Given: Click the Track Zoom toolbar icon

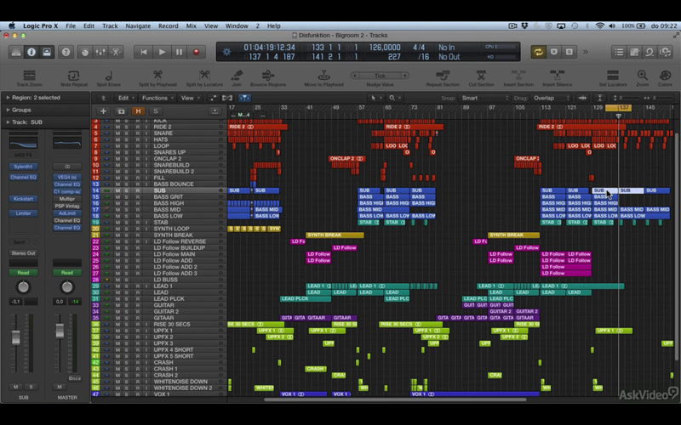Looking at the screenshot, I should [x=29, y=78].
